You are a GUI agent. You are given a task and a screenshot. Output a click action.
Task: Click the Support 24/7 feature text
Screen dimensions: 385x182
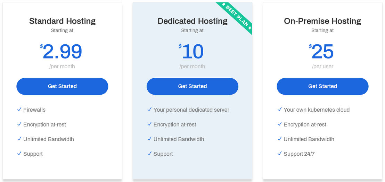[299, 154]
